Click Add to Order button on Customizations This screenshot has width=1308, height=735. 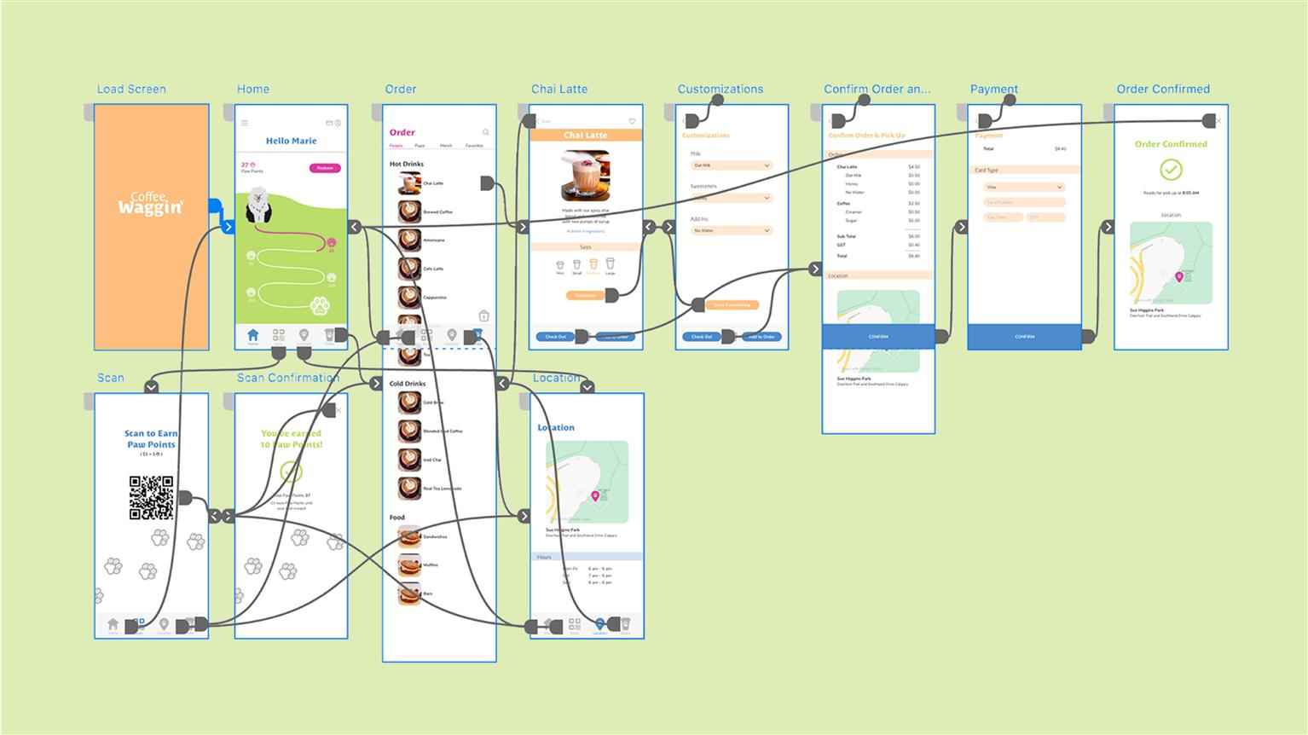point(761,337)
